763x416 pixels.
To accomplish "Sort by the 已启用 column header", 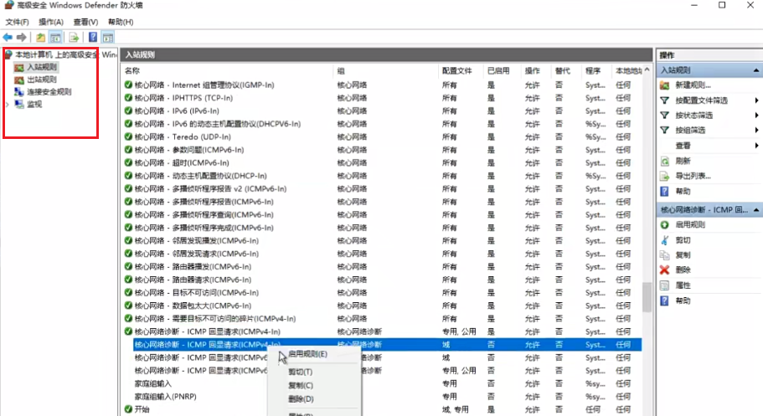I will click(503, 70).
